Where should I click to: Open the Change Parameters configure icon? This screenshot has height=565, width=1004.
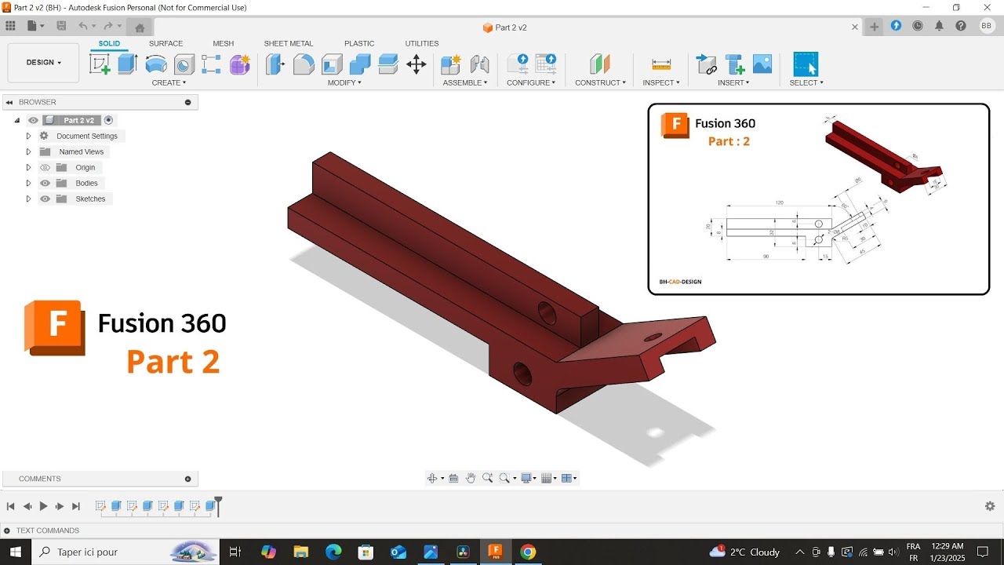point(518,64)
